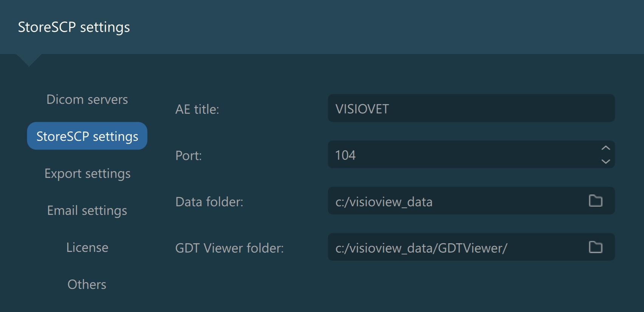Click the Data folder path field
The image size is (644, 312).
click(x=454, y=201)
